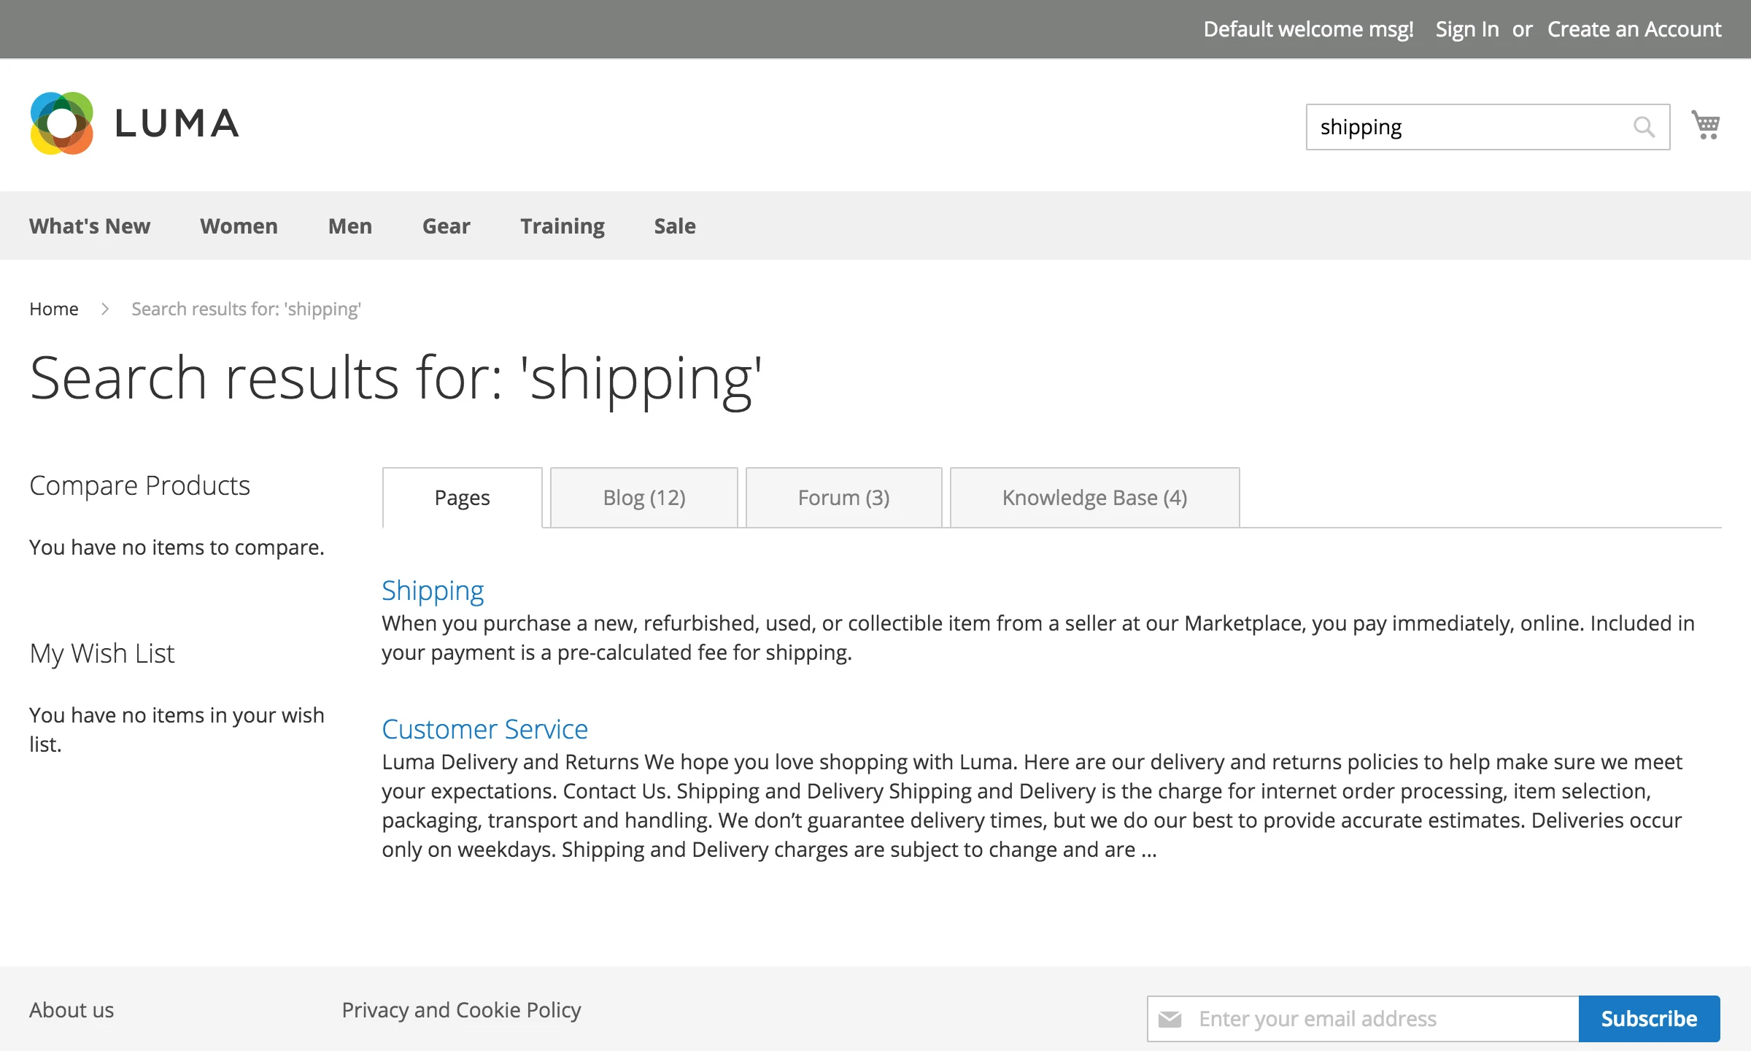
Task: Open the Women category menu
Action: coord(239,226)
